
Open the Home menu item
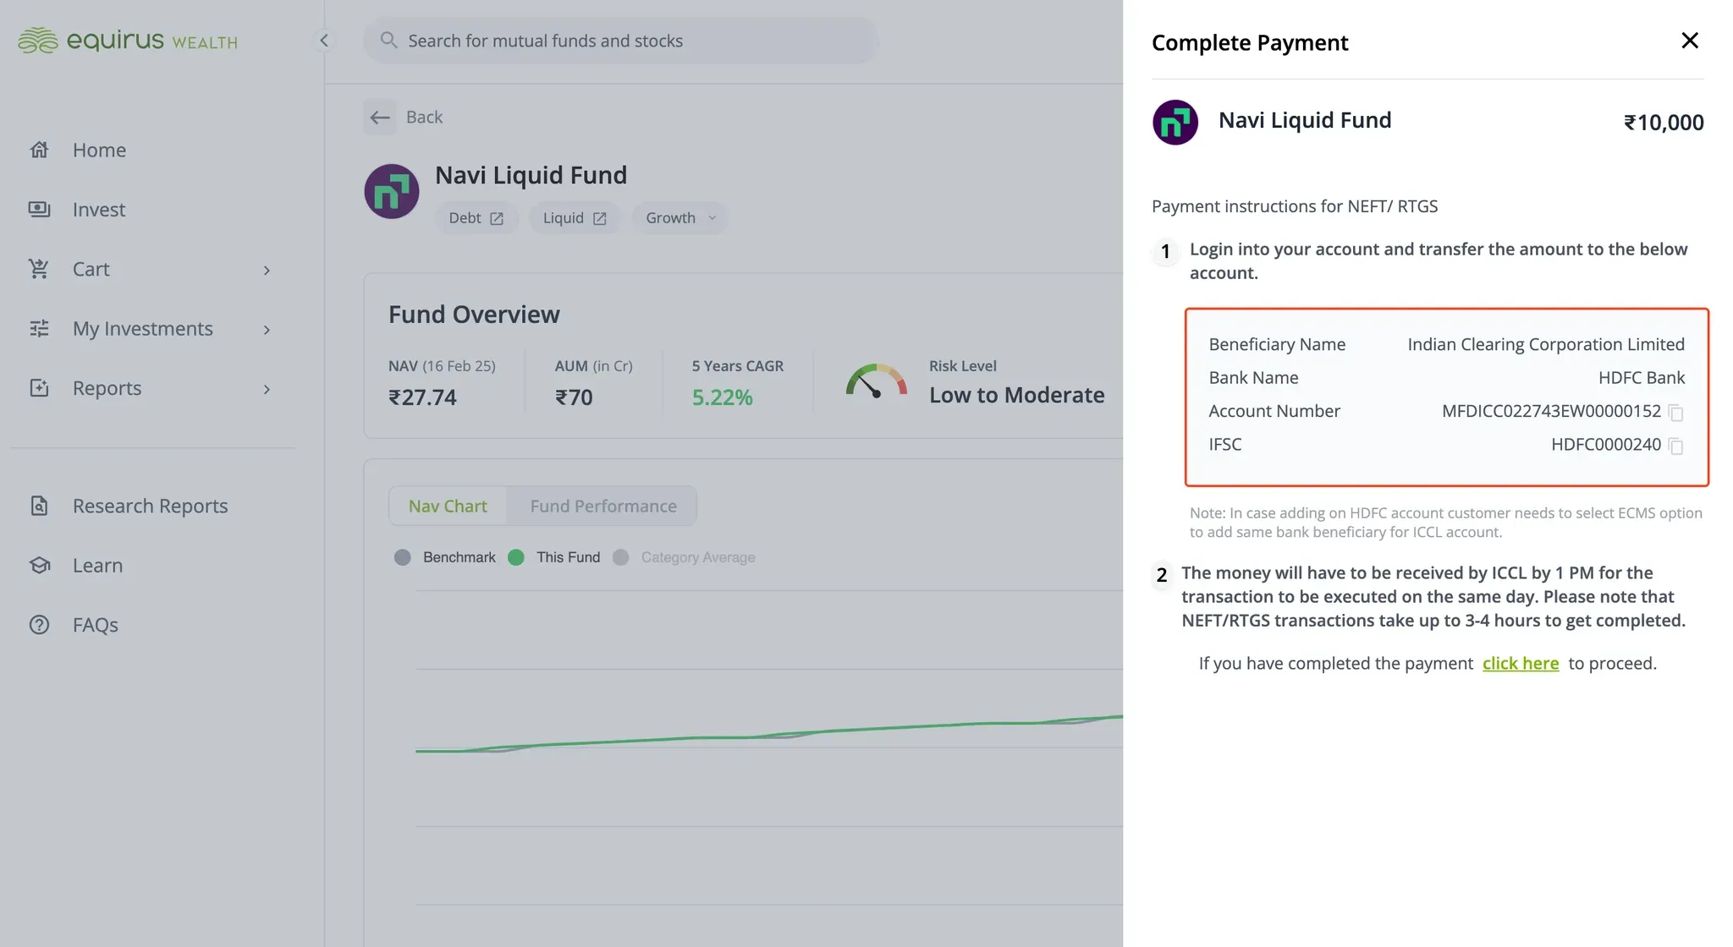point(99,150)
